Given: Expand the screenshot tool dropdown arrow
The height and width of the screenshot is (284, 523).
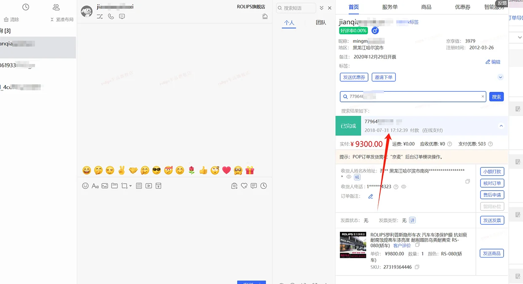Looking at the screenshot, I should (131, 186).
